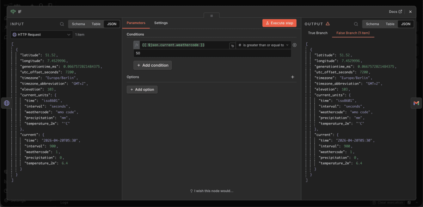The width and height of the screenshot is (423, 207).
Task: Click the 'I wish this node would' link
Action: [211, 191]
